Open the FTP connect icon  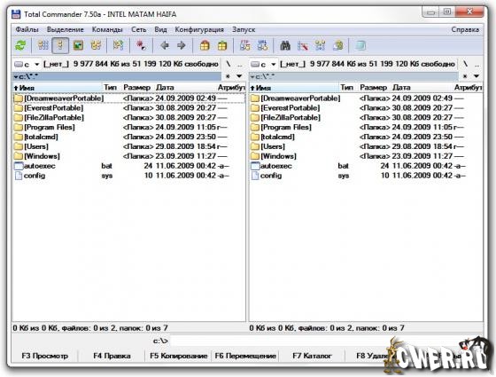[x=244, y=45]
